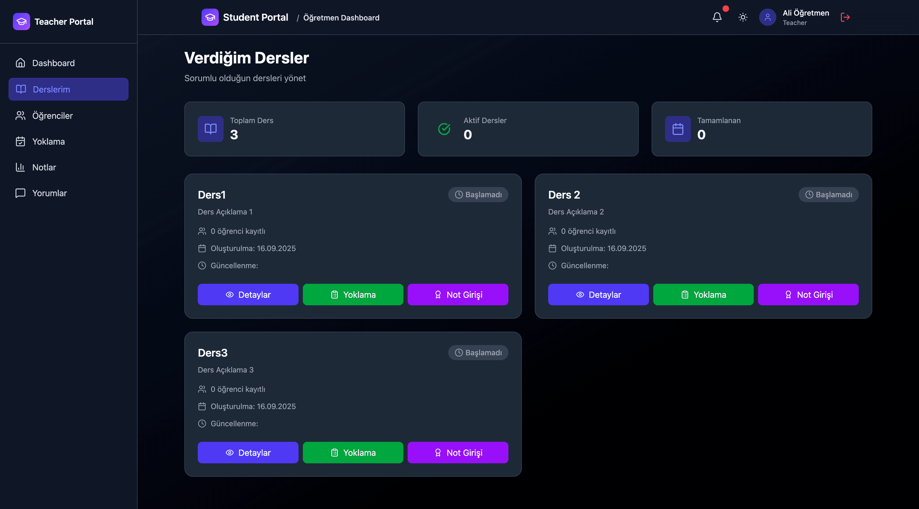
Task: Open Yorumlar in sidebar
Action: 49,193
